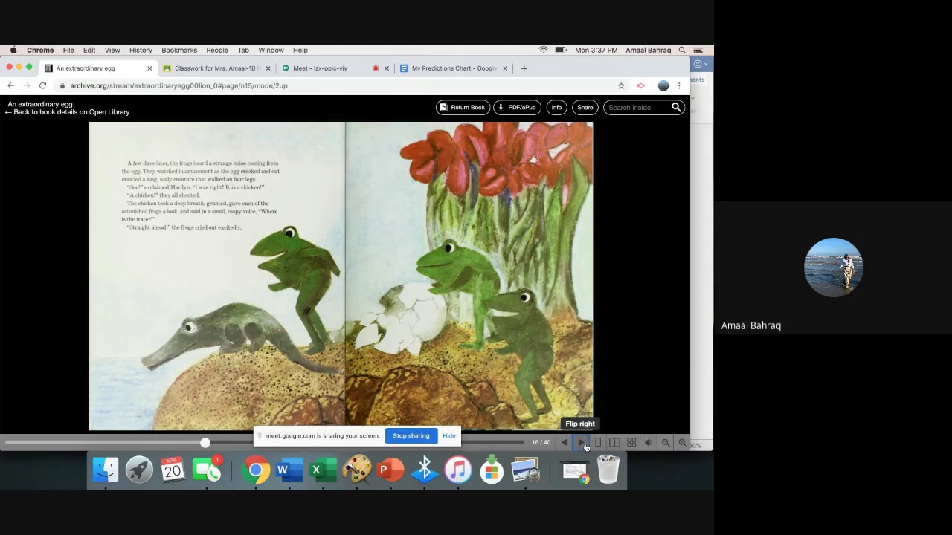Open Microsoft Word from the Dock

(x=289, y=470)
